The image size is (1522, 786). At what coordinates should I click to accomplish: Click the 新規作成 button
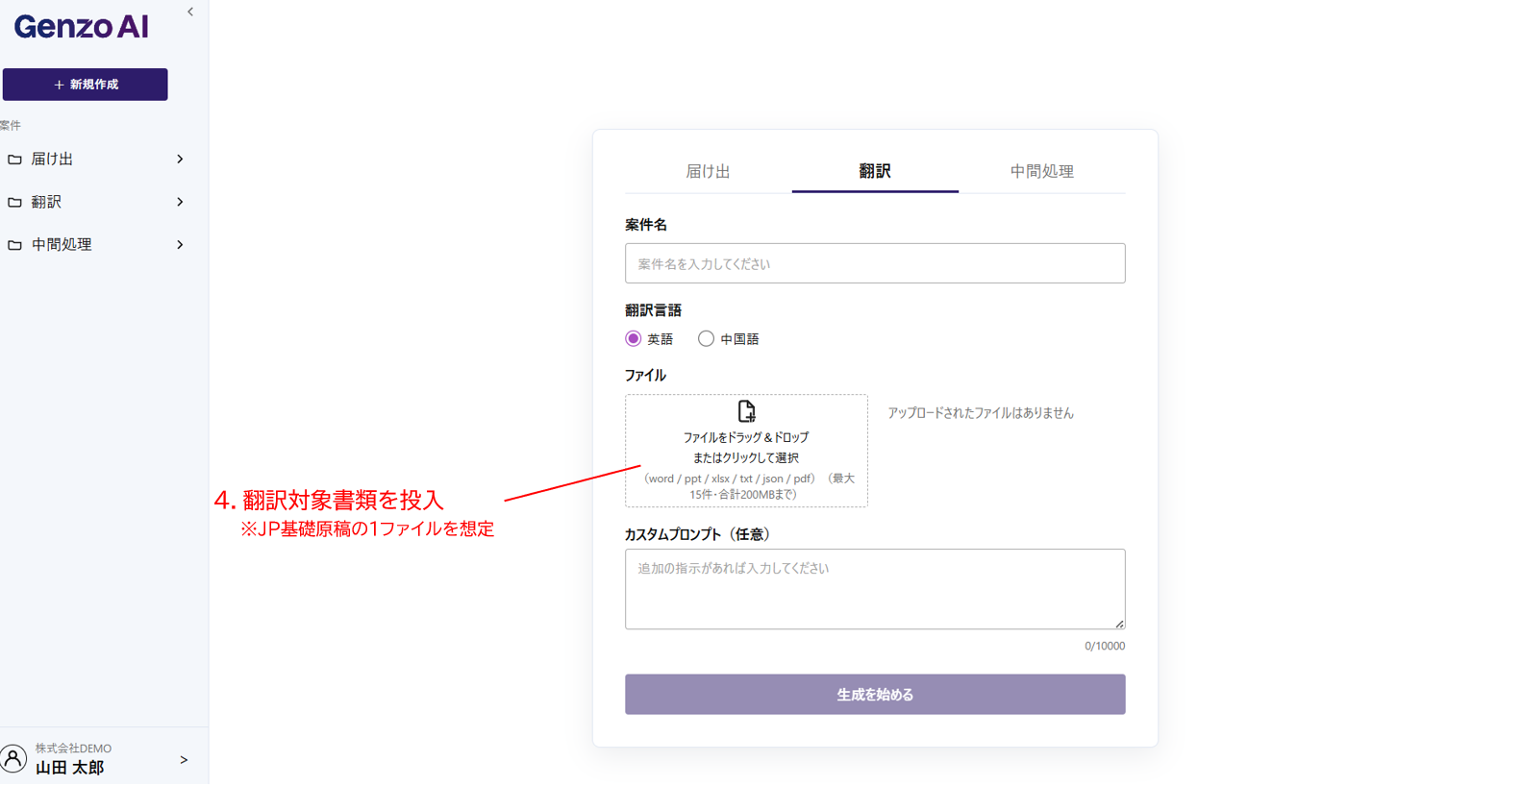(86, 85)
